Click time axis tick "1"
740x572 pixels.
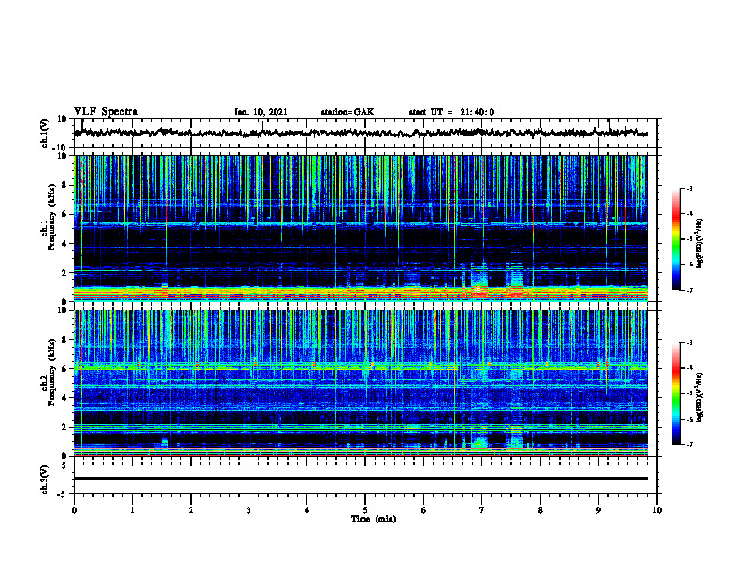pos(132,510)
